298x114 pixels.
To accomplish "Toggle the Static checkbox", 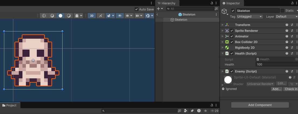I will [282, 11].
